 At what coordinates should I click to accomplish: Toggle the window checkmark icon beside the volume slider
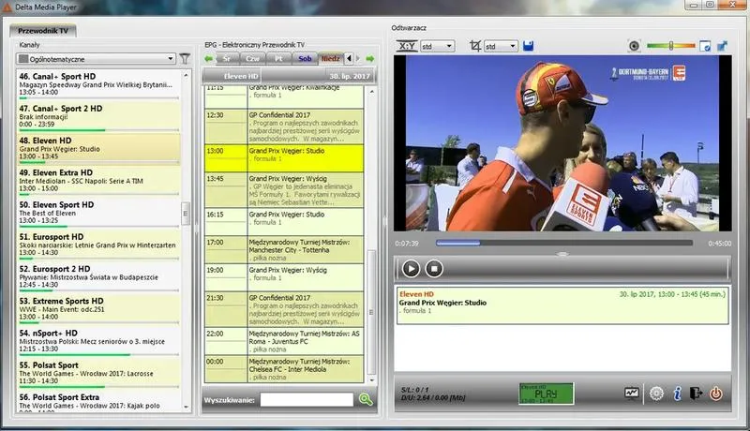[705, 46]
